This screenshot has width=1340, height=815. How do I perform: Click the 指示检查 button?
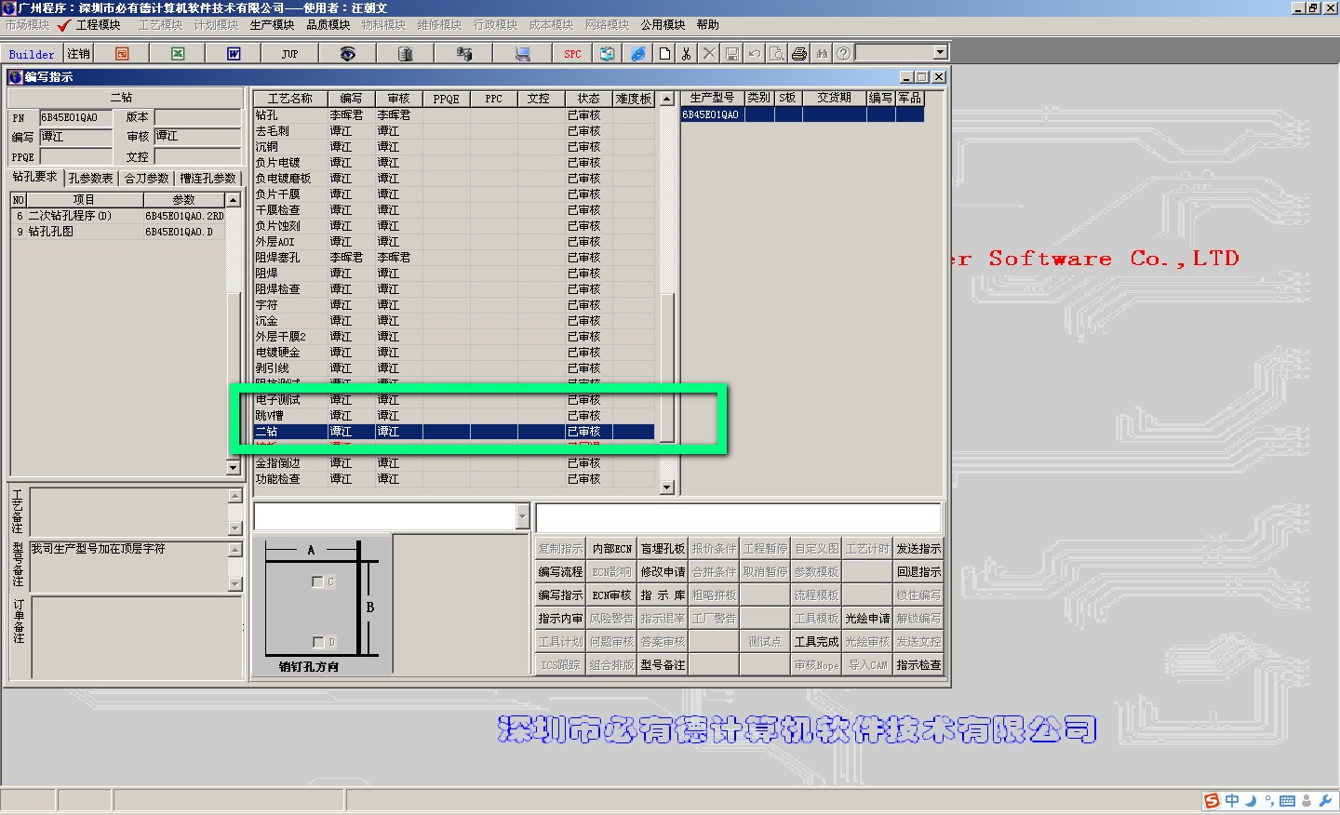tap(918, 665)
